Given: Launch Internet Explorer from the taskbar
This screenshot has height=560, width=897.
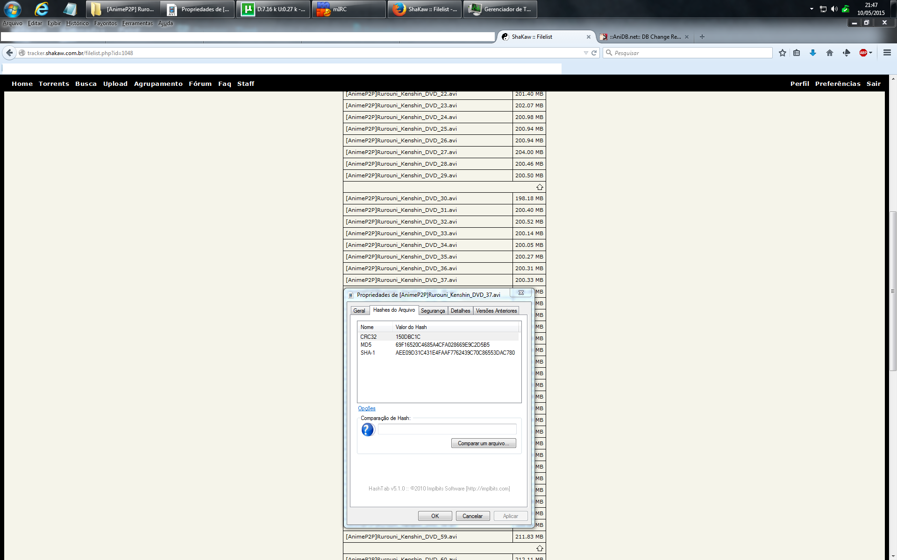Looking at the screenshot, I should (x=42, y=9).
